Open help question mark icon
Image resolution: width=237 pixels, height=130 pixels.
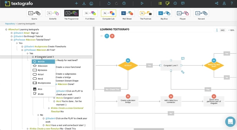pyautogui.click(x=232, y=3)
